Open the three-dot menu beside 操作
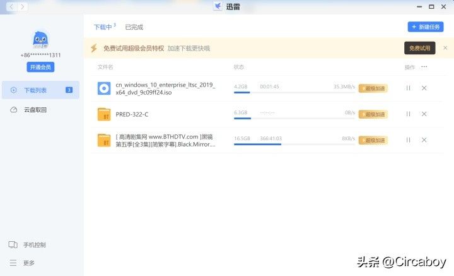The width and height of the screenshot is (454, 276). [x=424, y=67]
